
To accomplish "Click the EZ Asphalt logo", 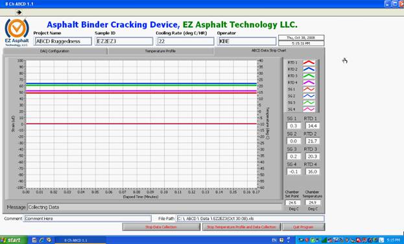I will coord(17,32).
